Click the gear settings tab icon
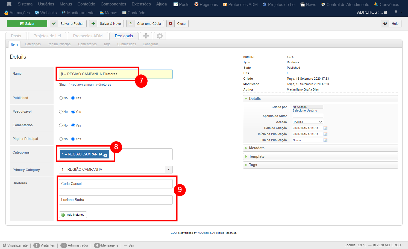Screen dimensions: 408x249 click(x=160, y=36)
